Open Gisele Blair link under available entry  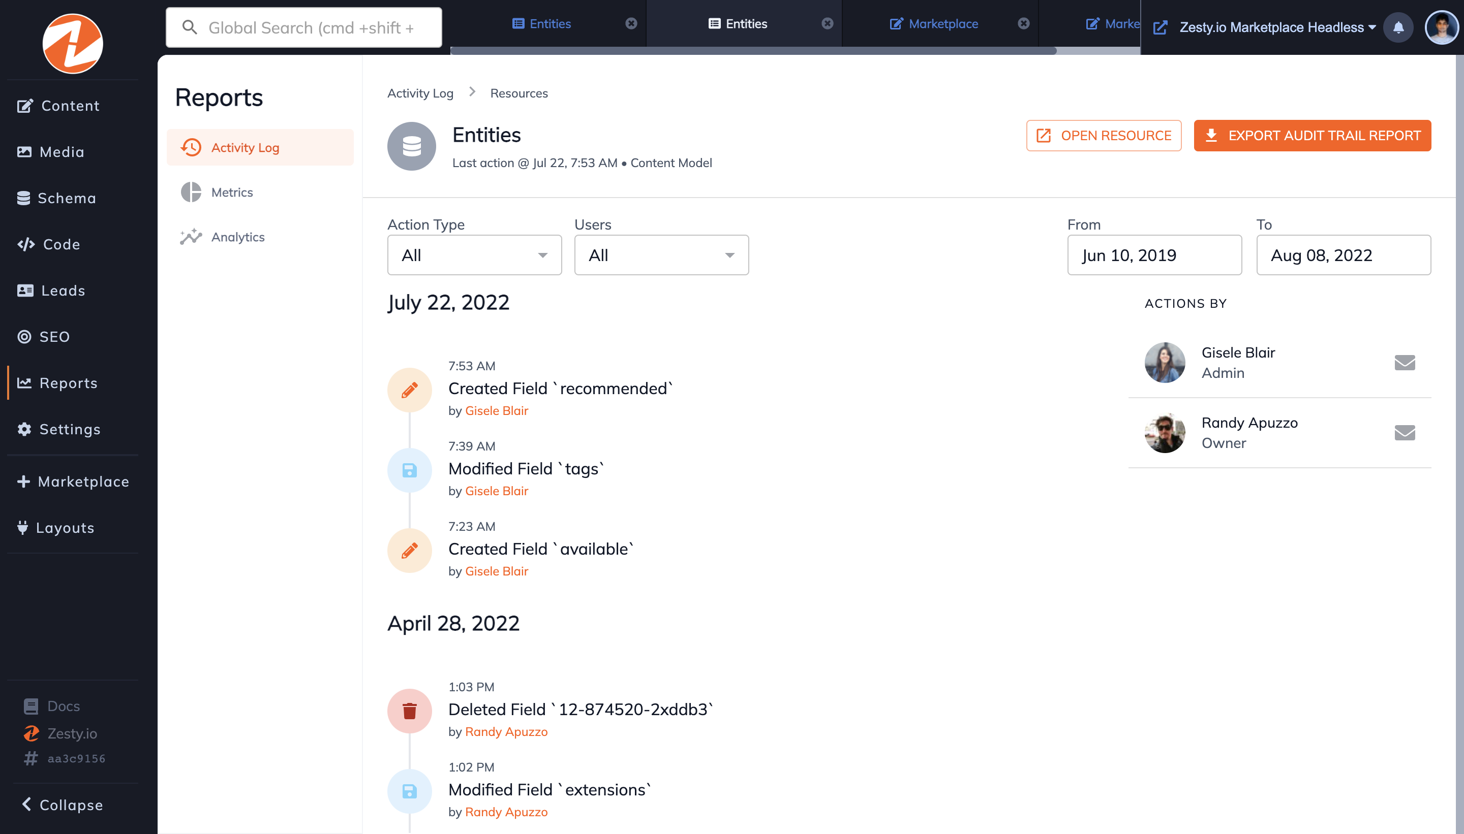pyautogui.click(x=497, y=571)
